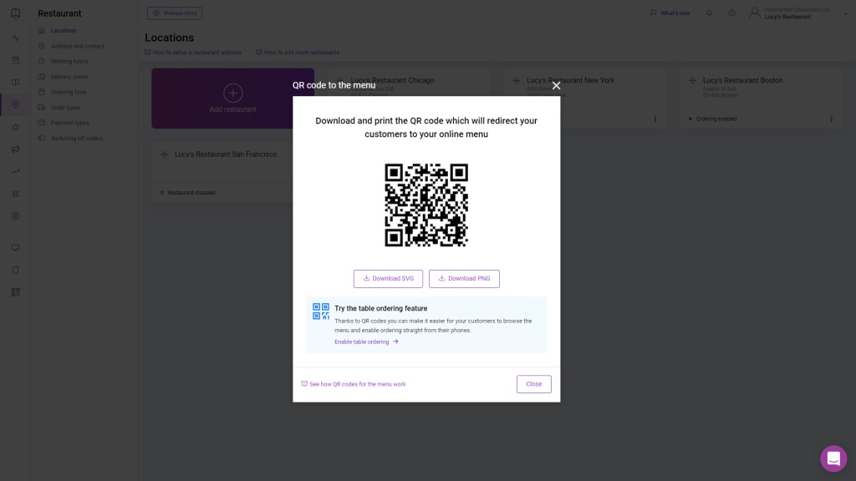Open Delivery zones settings
The width and height of the screenshot is (856, 481).
pos(69,77)
